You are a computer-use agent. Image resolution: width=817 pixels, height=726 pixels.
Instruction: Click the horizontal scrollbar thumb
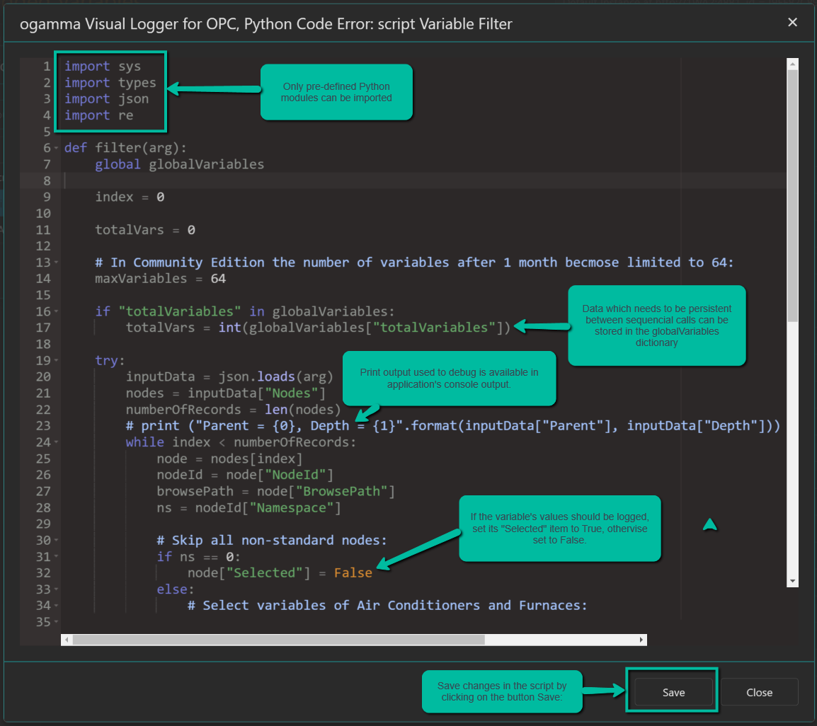click(278, 640)
